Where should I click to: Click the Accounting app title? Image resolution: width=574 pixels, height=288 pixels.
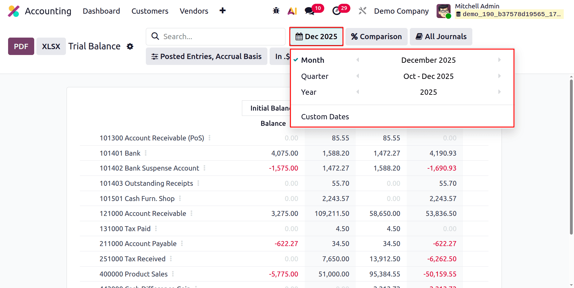tap(48, 11)
